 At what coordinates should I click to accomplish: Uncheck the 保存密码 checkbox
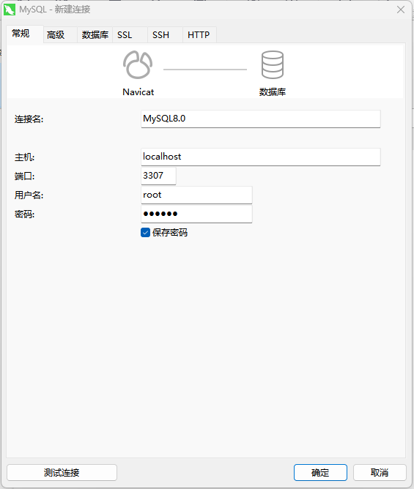coord(146,233)
